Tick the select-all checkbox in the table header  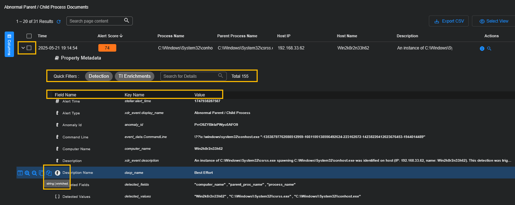pos(29,36)
